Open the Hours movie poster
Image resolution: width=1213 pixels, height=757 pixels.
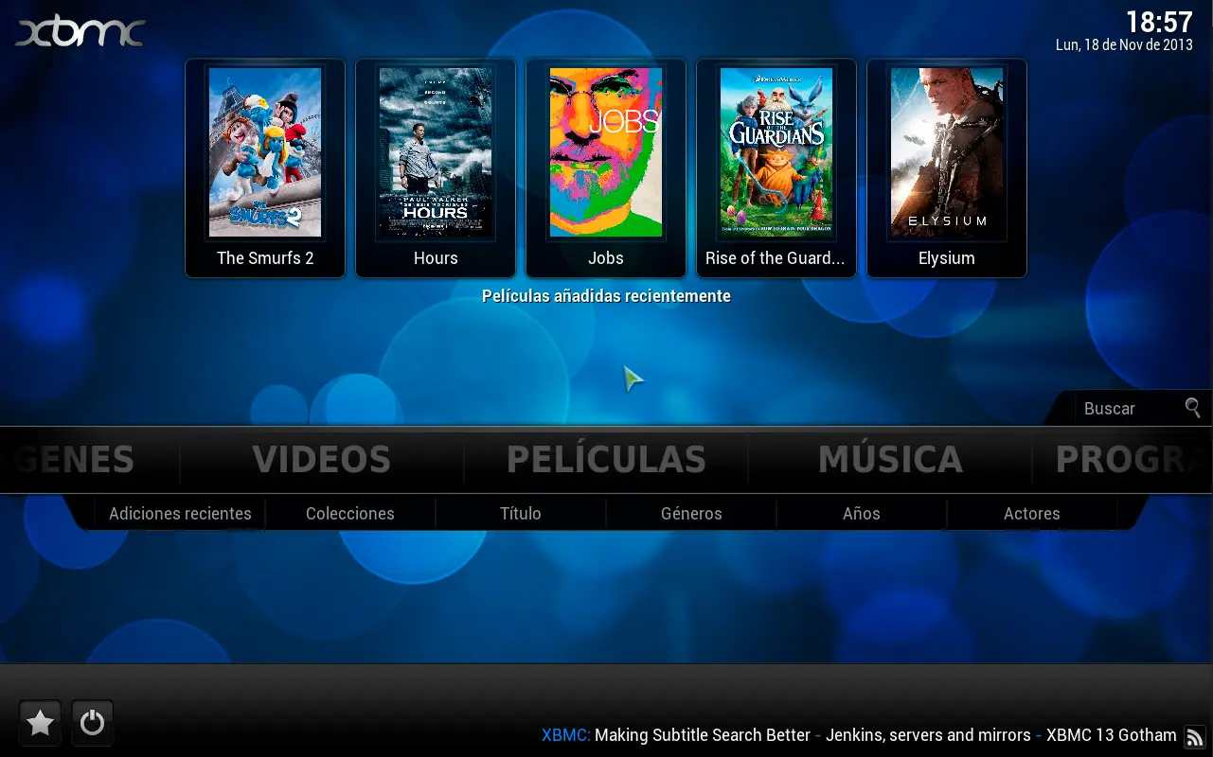436,152
